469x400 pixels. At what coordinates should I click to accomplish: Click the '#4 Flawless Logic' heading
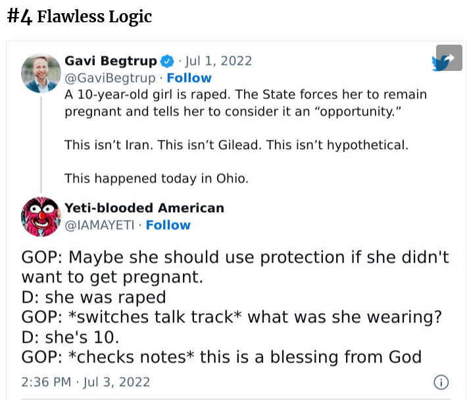coord(80,16)
